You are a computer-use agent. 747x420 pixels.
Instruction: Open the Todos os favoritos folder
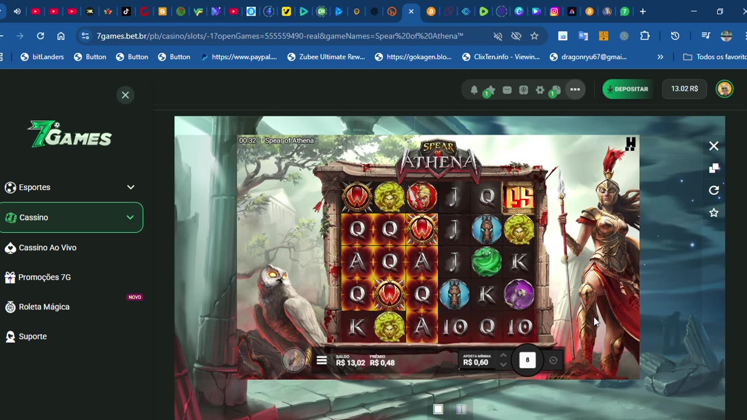tap(715, 57)
